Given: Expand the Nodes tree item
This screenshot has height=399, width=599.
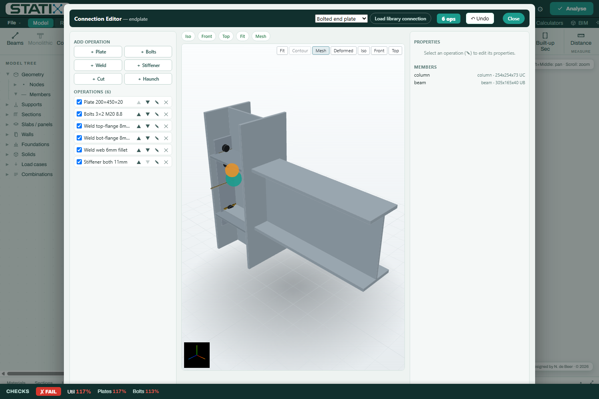Looking at the screenshot, I should click(x=15, y=85).
